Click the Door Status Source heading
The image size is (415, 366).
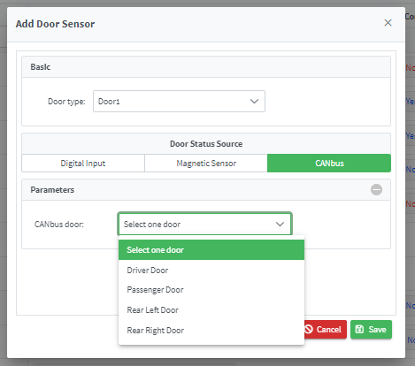206,144
